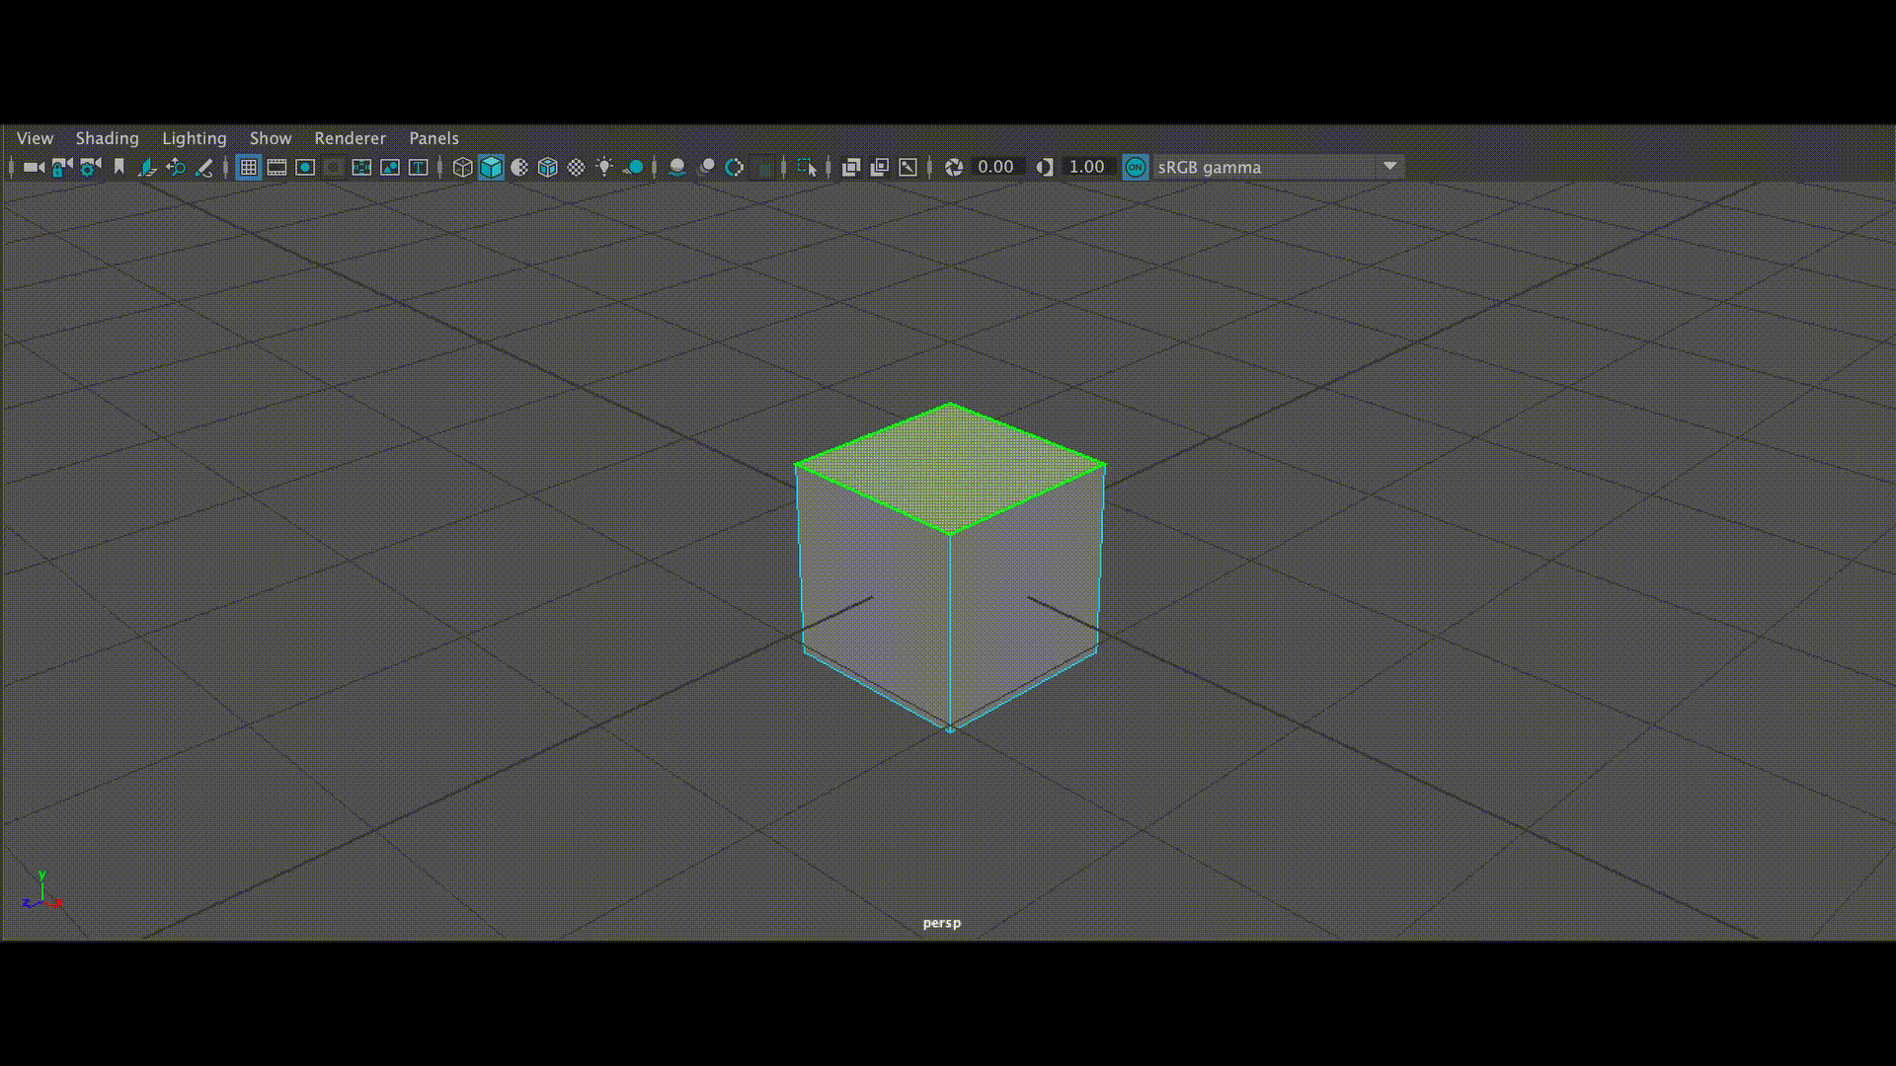This screenshot has width=1896, height=1066.
Task: Click the exposure aperture control
Action: click(x=954, y=167)
